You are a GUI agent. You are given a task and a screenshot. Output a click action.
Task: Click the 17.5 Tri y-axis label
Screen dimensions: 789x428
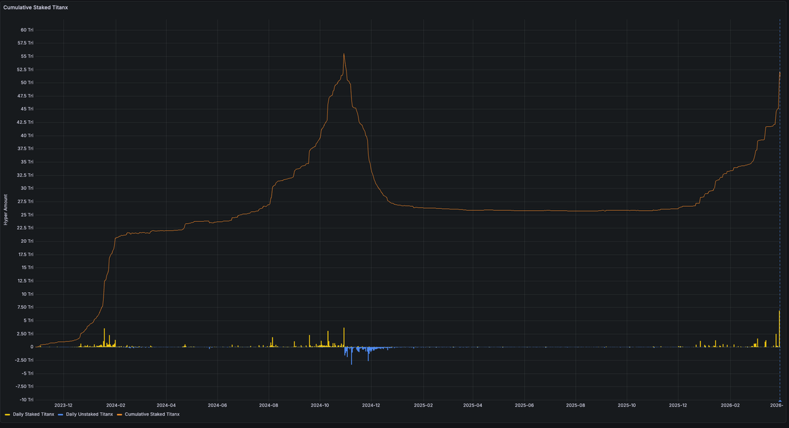pos(26,254)
